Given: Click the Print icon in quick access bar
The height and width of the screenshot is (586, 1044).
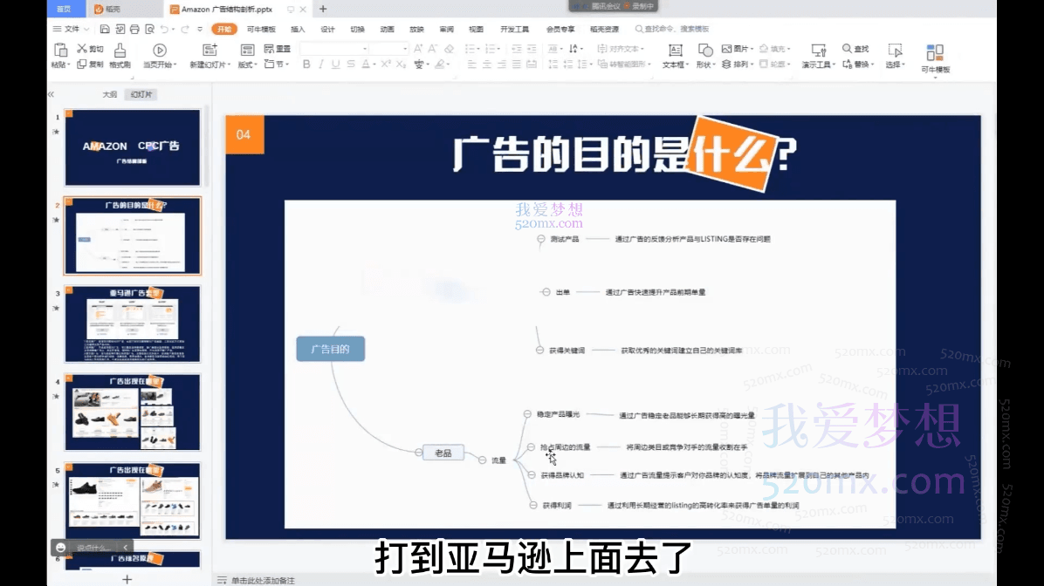Looking at the screenshot, I should coord(134,30).
